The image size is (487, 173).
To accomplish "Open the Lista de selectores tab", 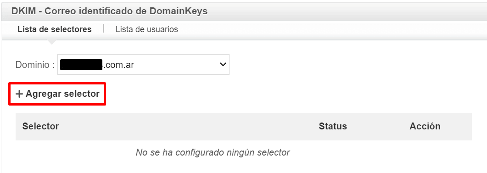I will [55, 29].
